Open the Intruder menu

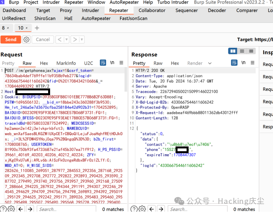click(51, 2)
